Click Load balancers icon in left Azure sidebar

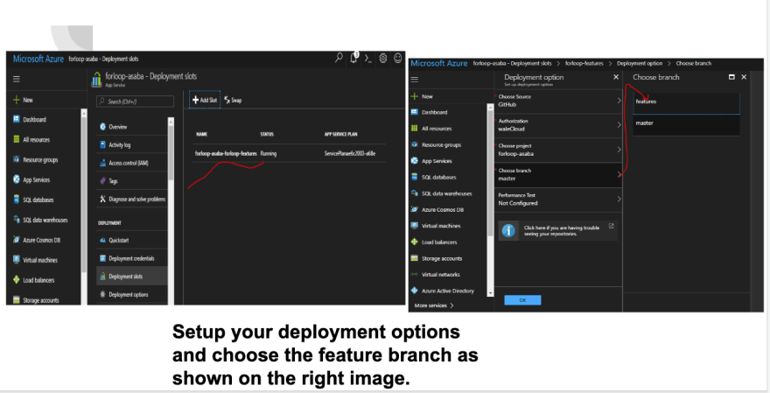click(x=17, y=279)
